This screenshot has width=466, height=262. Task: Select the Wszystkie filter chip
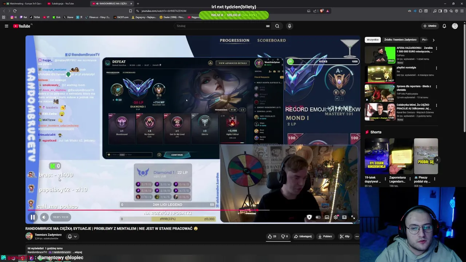coord(372,40)
